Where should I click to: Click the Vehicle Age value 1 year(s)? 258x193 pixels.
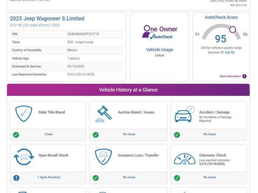(x=73, y=59)
